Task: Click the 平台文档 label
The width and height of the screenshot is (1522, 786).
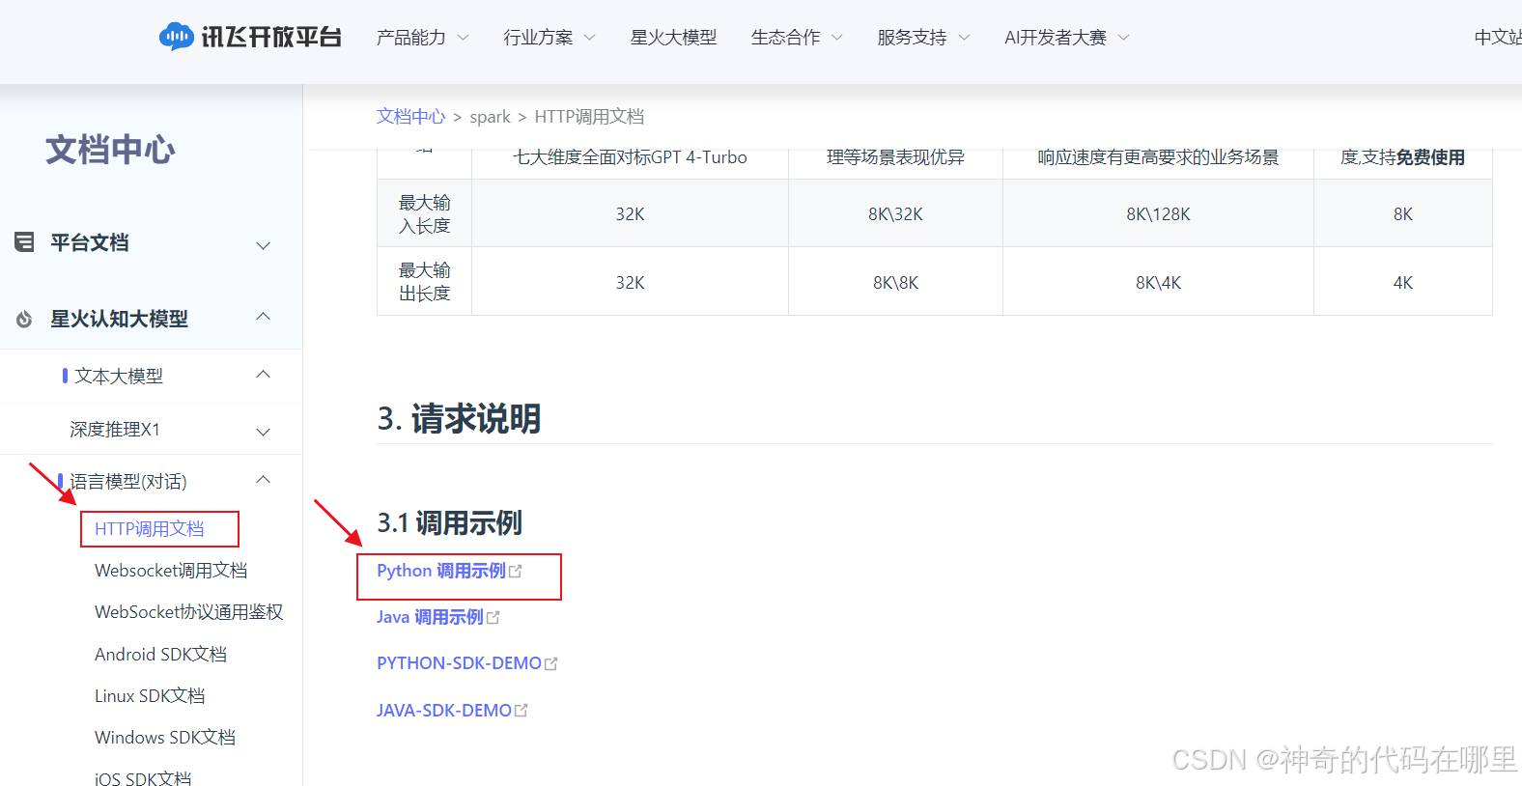Action: [x=90, y=242]
